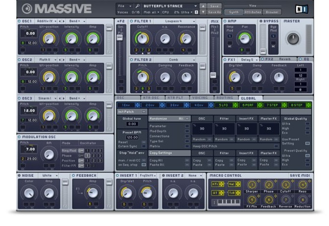Switch to the OSC center tab
Image resolution: width=329 pixels, height=226 pixels.
coord(127,98)
